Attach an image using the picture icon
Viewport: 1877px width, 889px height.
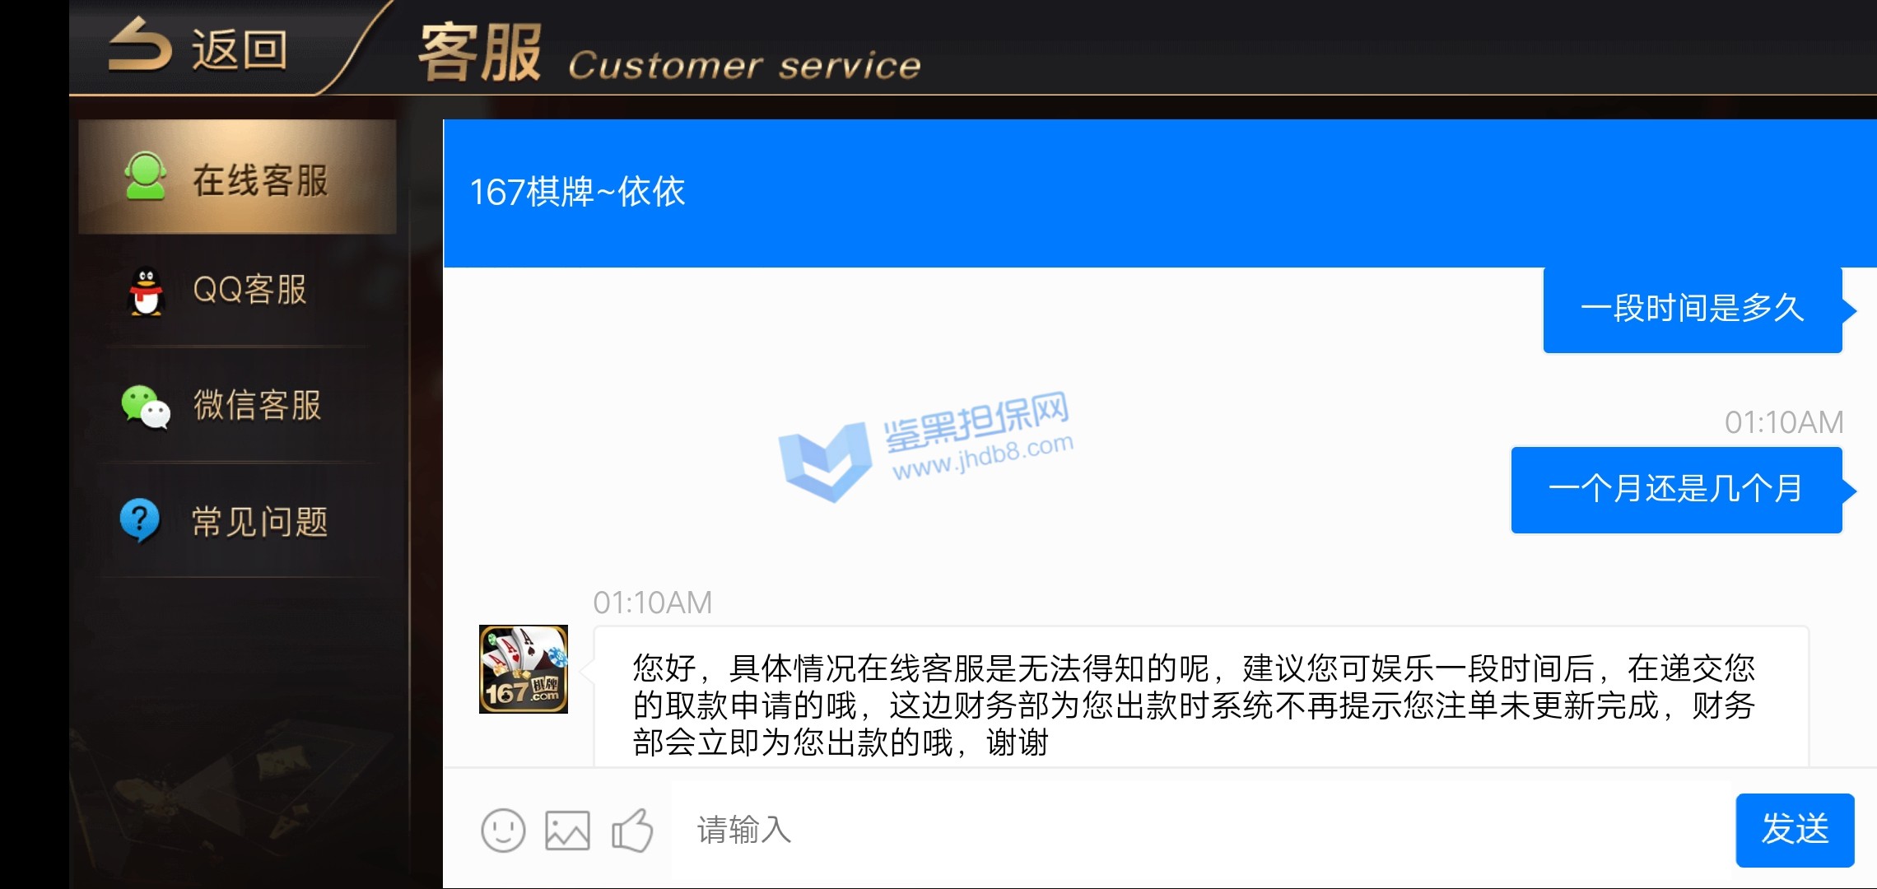click(568, 830)
